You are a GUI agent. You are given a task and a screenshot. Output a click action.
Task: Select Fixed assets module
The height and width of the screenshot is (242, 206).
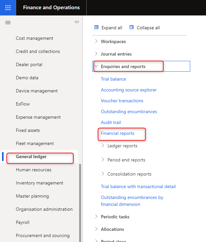28,131
